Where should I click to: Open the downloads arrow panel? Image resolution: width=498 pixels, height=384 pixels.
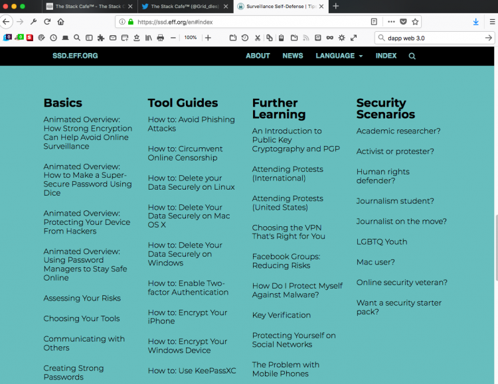(476, 22)
